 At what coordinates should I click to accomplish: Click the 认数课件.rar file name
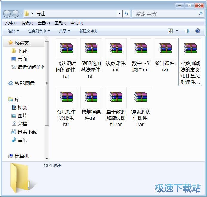point(116,66)
